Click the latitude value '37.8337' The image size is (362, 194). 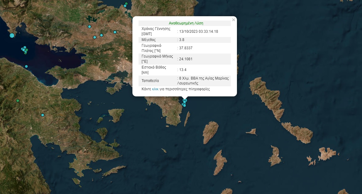pos(186,48)
